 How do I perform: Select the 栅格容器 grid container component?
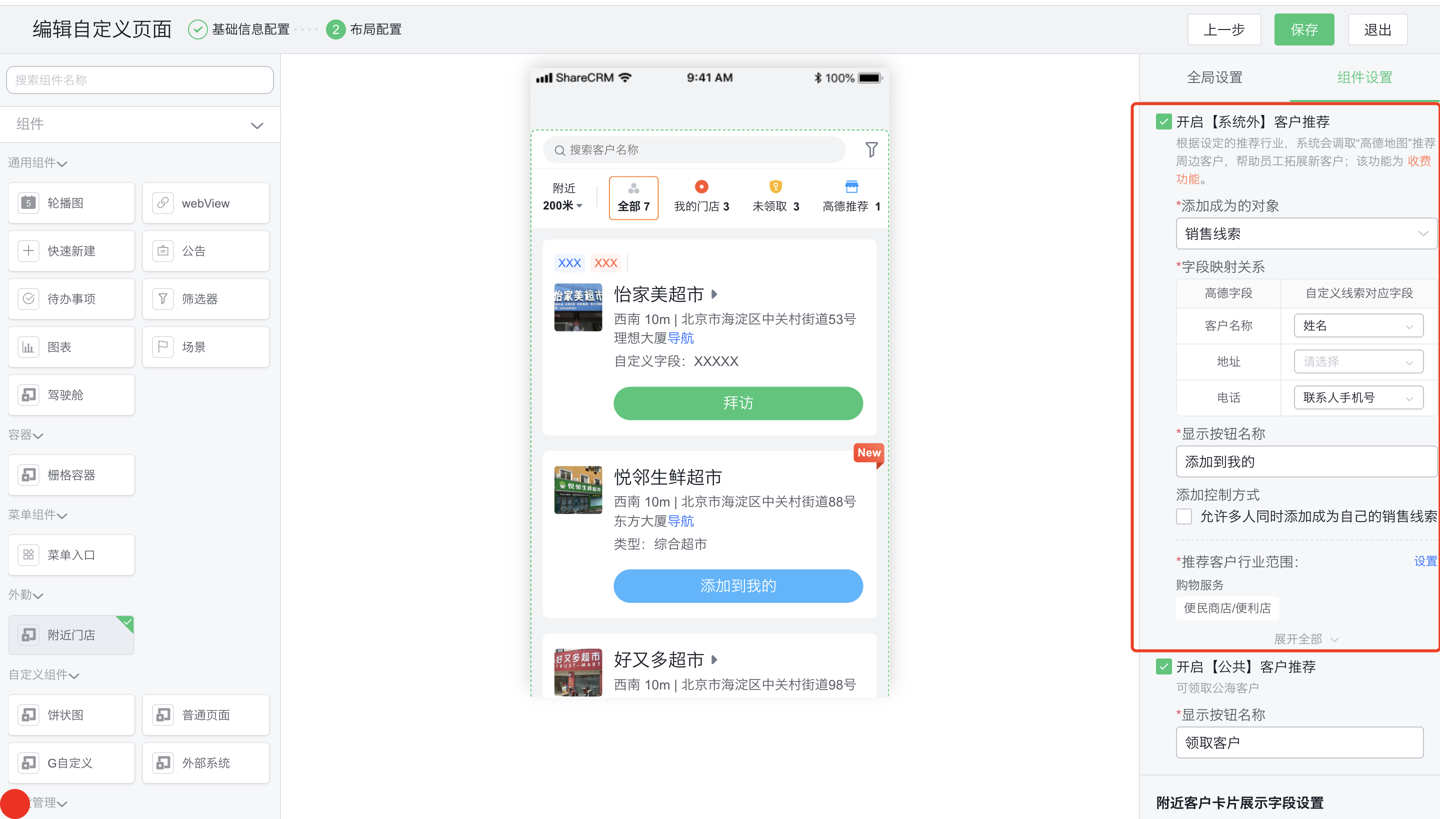(x=71, y=474)
